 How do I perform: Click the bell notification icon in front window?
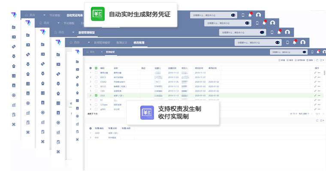tap(317, 52)
